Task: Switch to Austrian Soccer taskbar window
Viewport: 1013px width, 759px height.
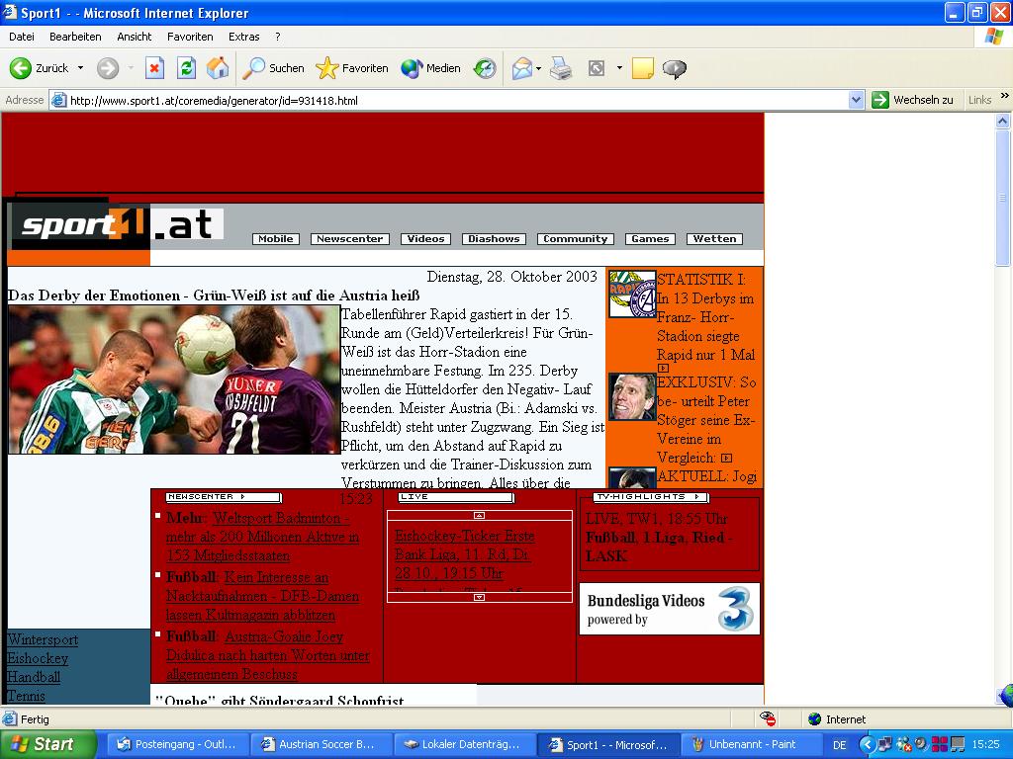Action: pyautogui.click(x=320, y=744)
